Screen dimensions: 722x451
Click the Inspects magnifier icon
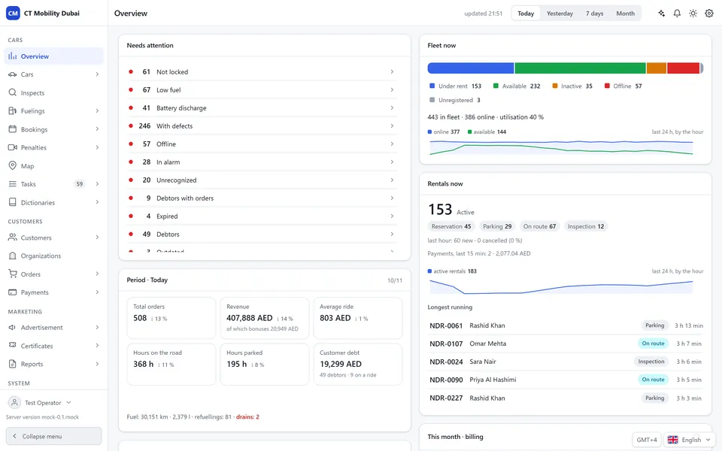[13, 92]
